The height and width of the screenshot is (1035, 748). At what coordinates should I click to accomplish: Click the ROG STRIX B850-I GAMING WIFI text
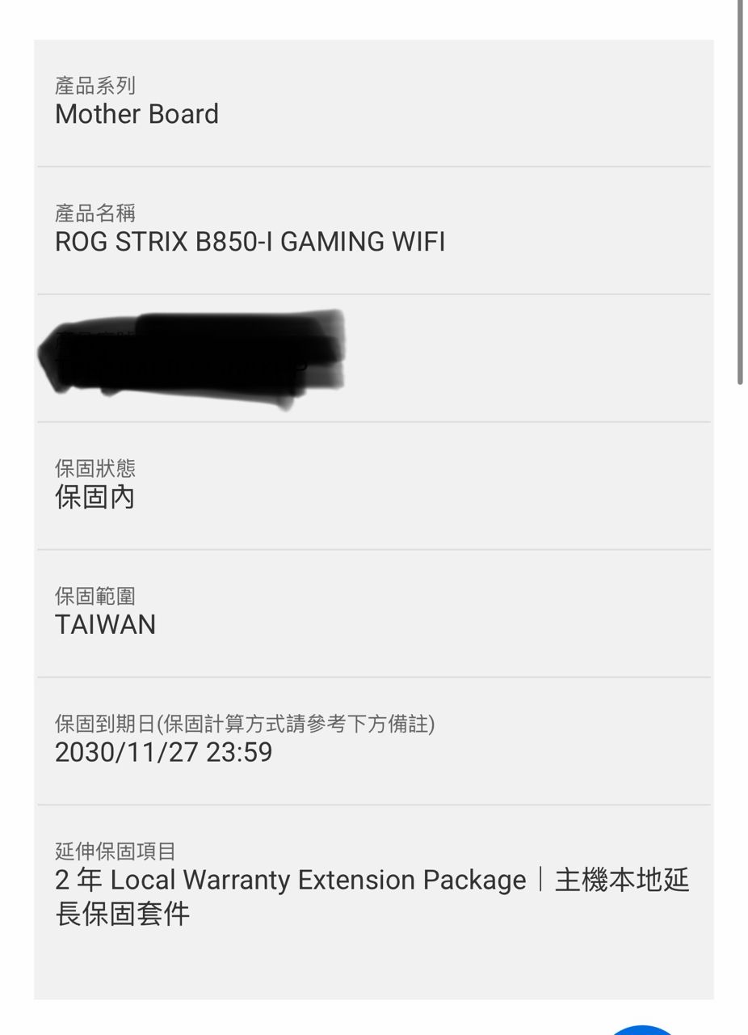(250, 242)
